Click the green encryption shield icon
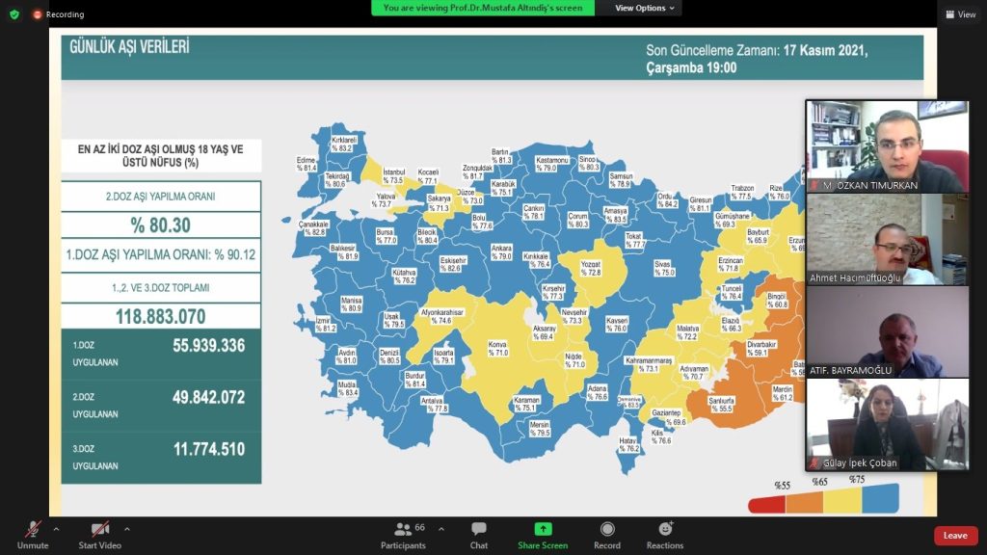The height and width of the screenshot is (555, 987). (x=13, y=14)
